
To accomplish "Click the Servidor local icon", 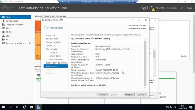I will [3, 21].
